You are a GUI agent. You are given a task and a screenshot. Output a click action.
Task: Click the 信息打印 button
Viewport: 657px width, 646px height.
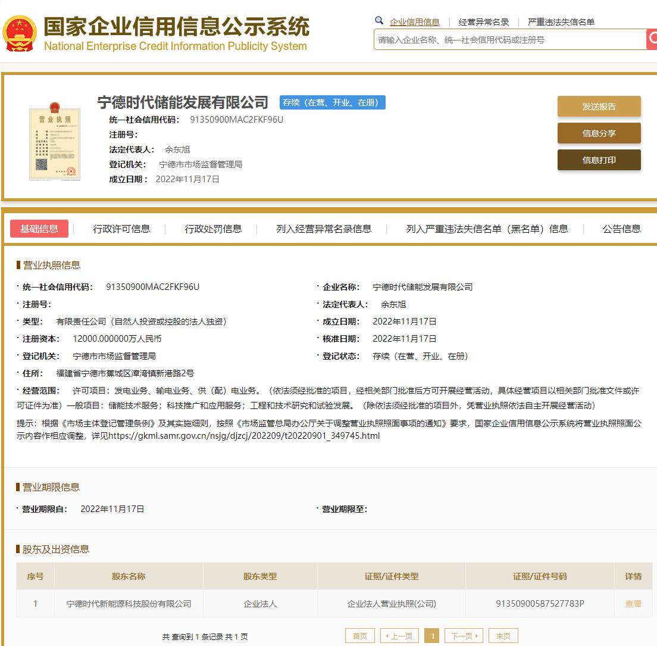tap(599, 160)
